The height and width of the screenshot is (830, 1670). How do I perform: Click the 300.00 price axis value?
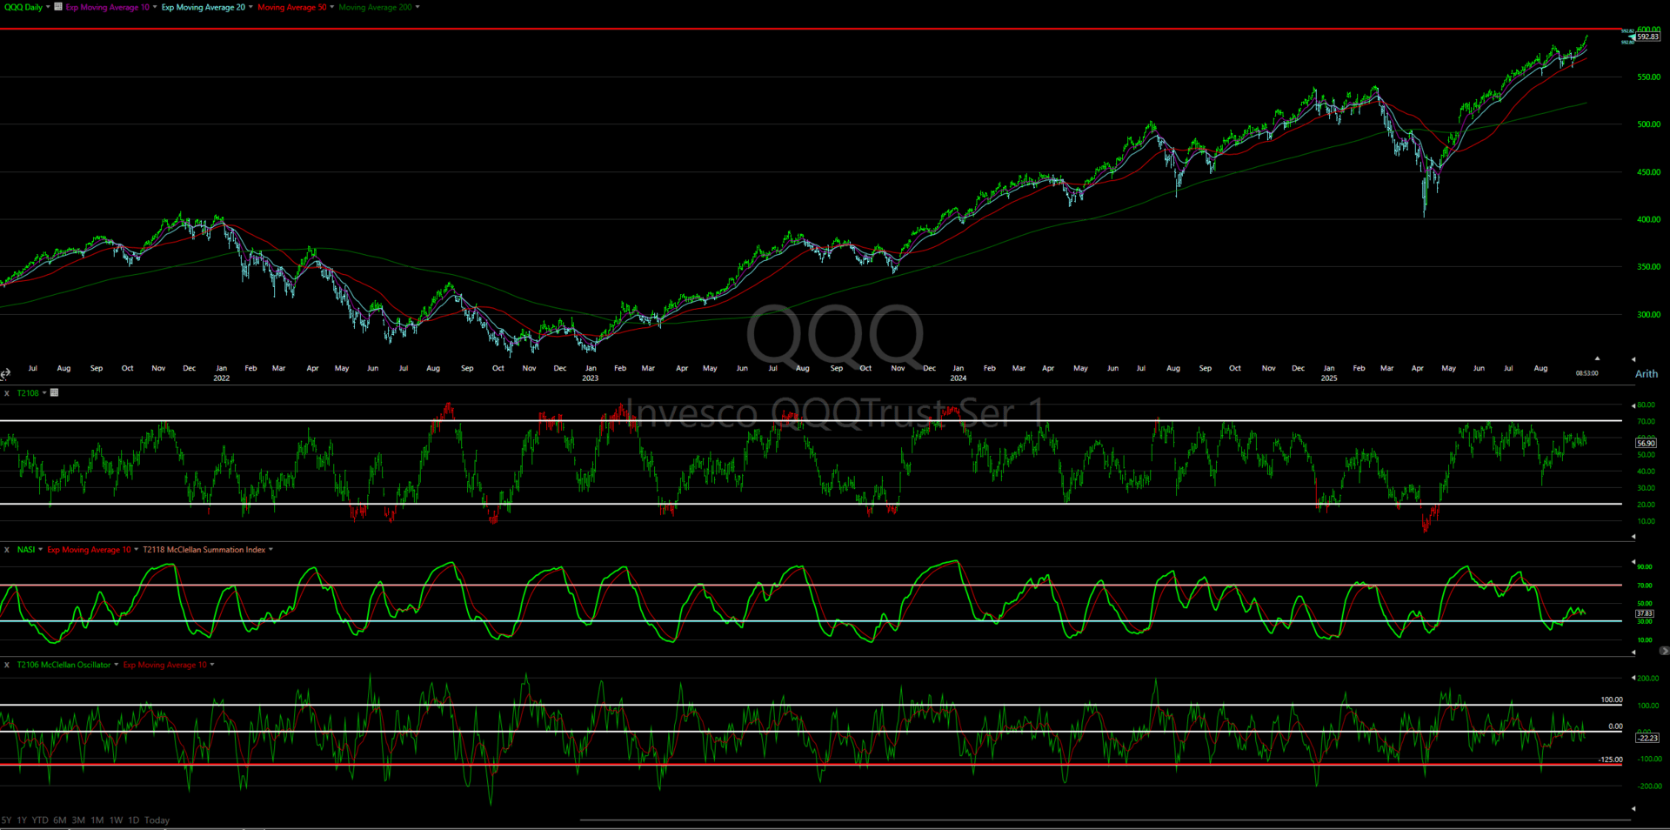click(x=1649, y=315)
